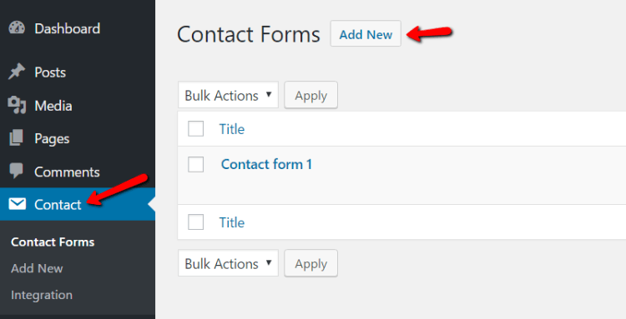Click Add New button beside page heading

point(366,34)
